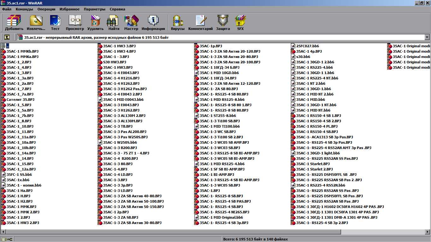
Task: Click the icon of 35AC-1 MMKb.BPJ
Action: pos(3,51)
